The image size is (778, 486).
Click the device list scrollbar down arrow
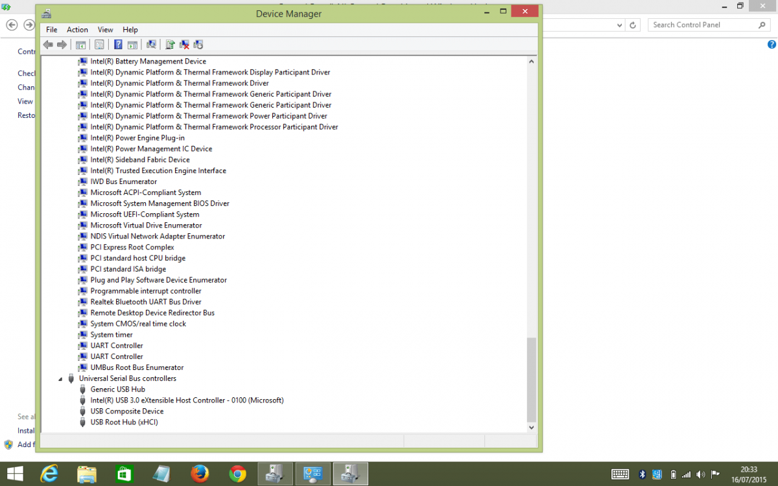pos(532,428)
